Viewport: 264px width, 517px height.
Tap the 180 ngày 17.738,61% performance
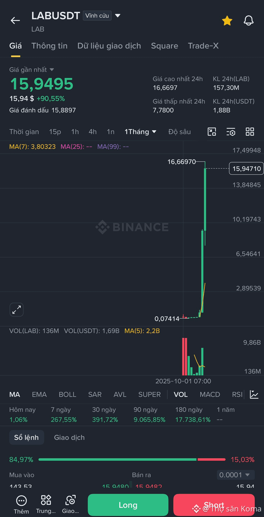(193, 414)
